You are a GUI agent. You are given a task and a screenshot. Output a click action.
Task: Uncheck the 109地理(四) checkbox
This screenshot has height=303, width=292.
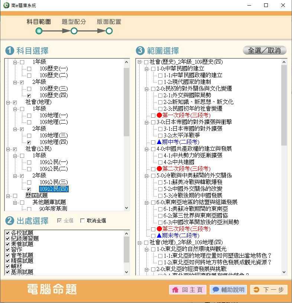29,143
